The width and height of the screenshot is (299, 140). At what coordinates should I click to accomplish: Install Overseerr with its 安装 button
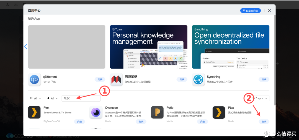pos(141,121)
